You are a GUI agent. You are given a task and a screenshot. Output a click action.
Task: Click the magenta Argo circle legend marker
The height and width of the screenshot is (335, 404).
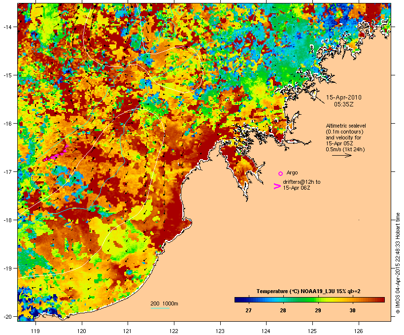click(x=281, y=173)
